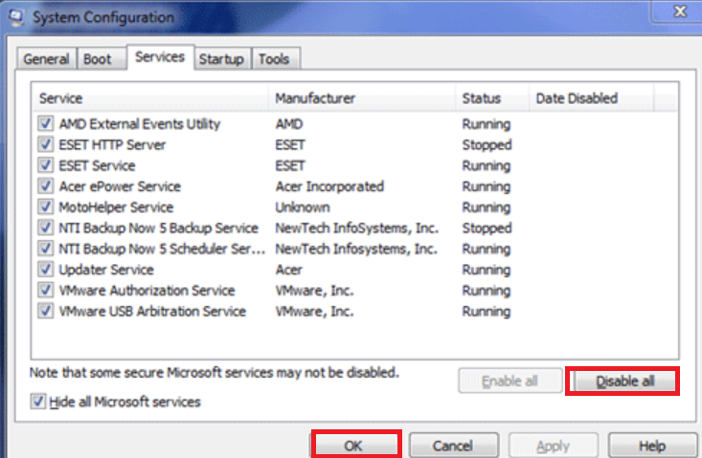The width and height of the screenshot is (702, 458).
Task: Select "NTI Backup Now 5 Scheduler Ser..." name
Action: tap(162, 249)
